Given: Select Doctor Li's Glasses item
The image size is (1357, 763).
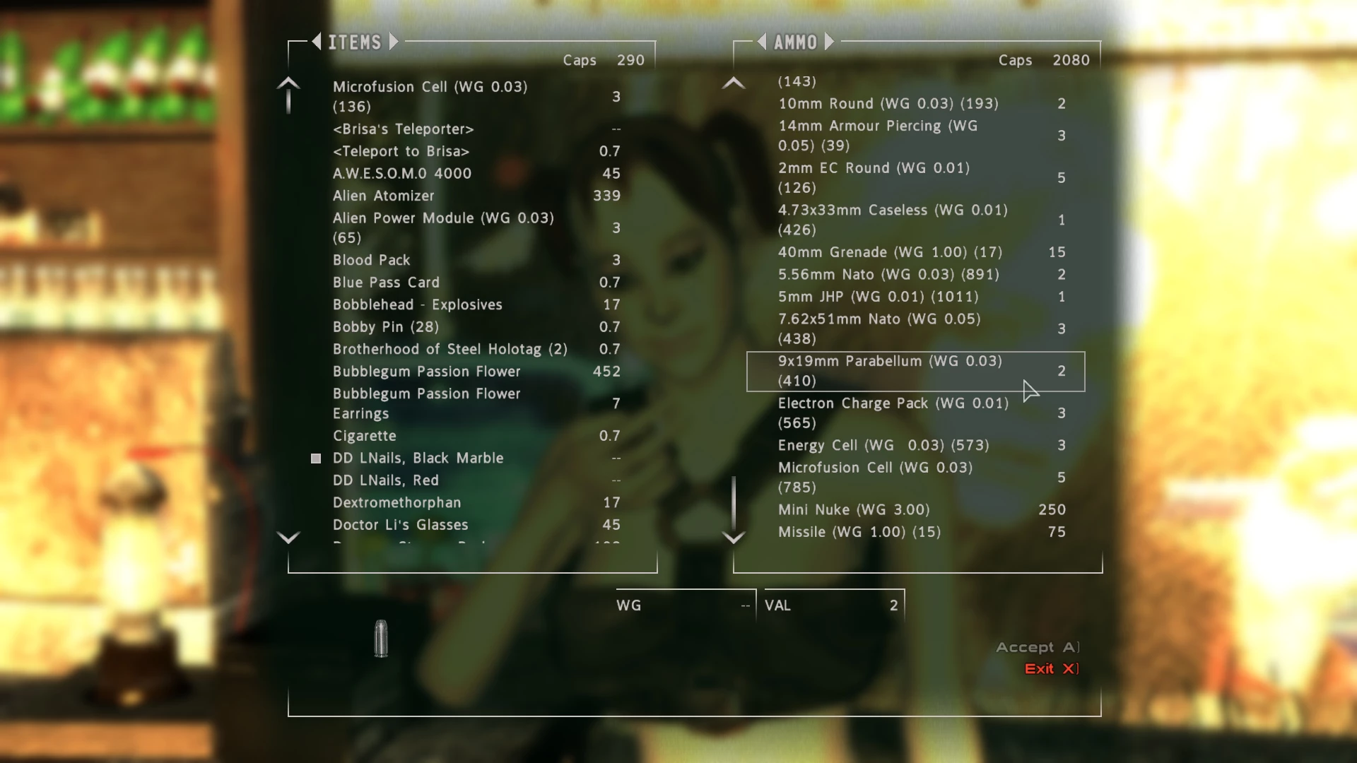Looking at the screenshot, I should pos(477,525).
